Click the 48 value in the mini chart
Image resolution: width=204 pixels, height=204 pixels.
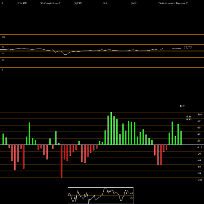pos(131,193)
